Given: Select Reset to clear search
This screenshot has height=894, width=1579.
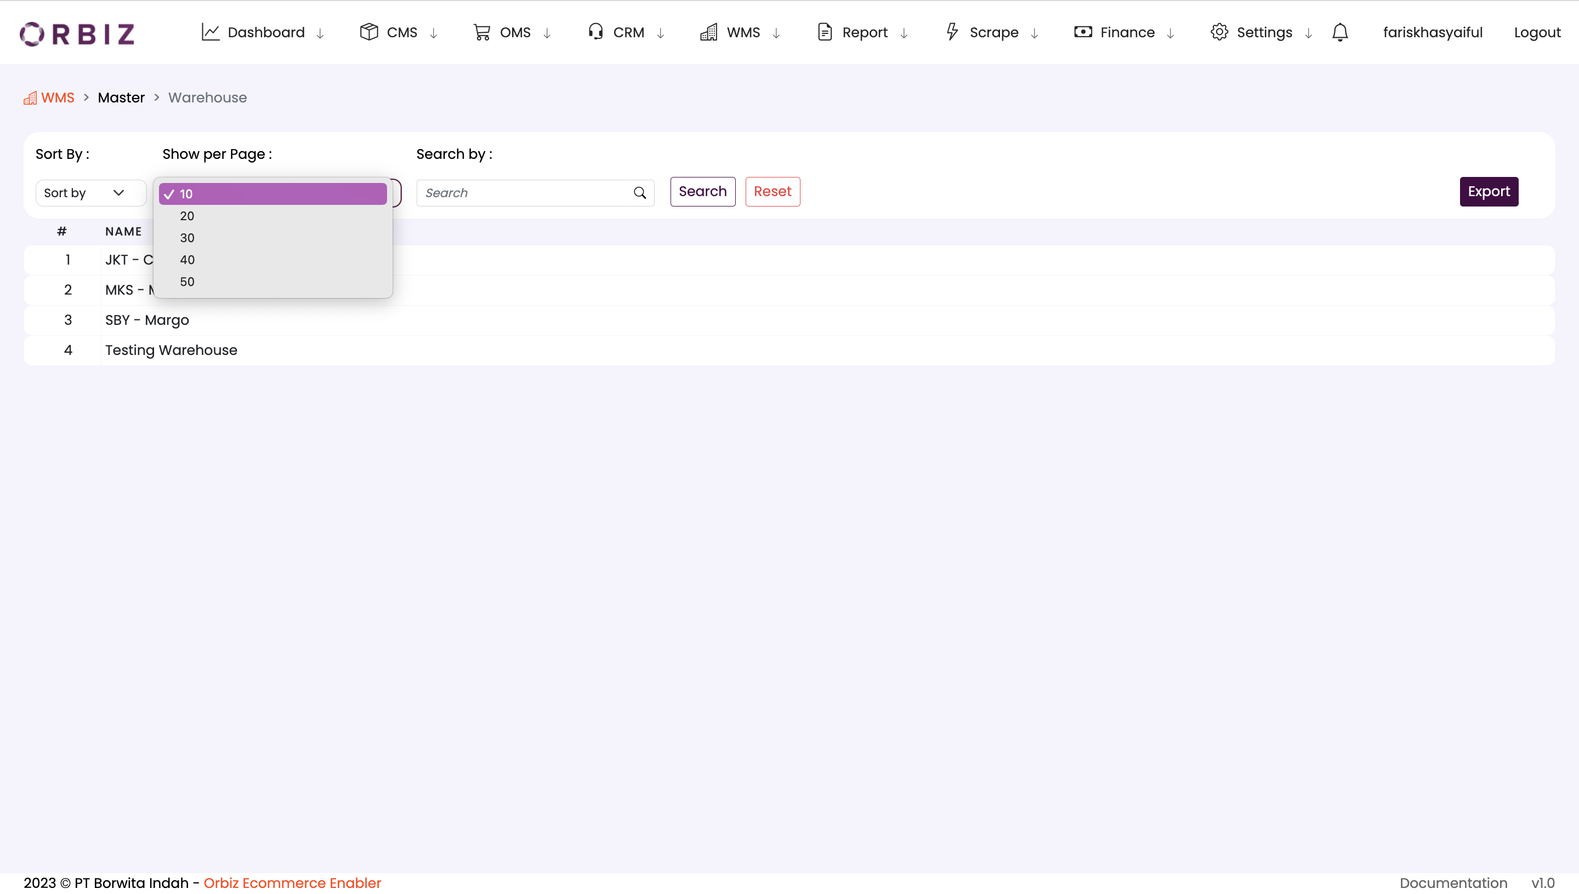Looking at the screenshot, I should point(773,191).
